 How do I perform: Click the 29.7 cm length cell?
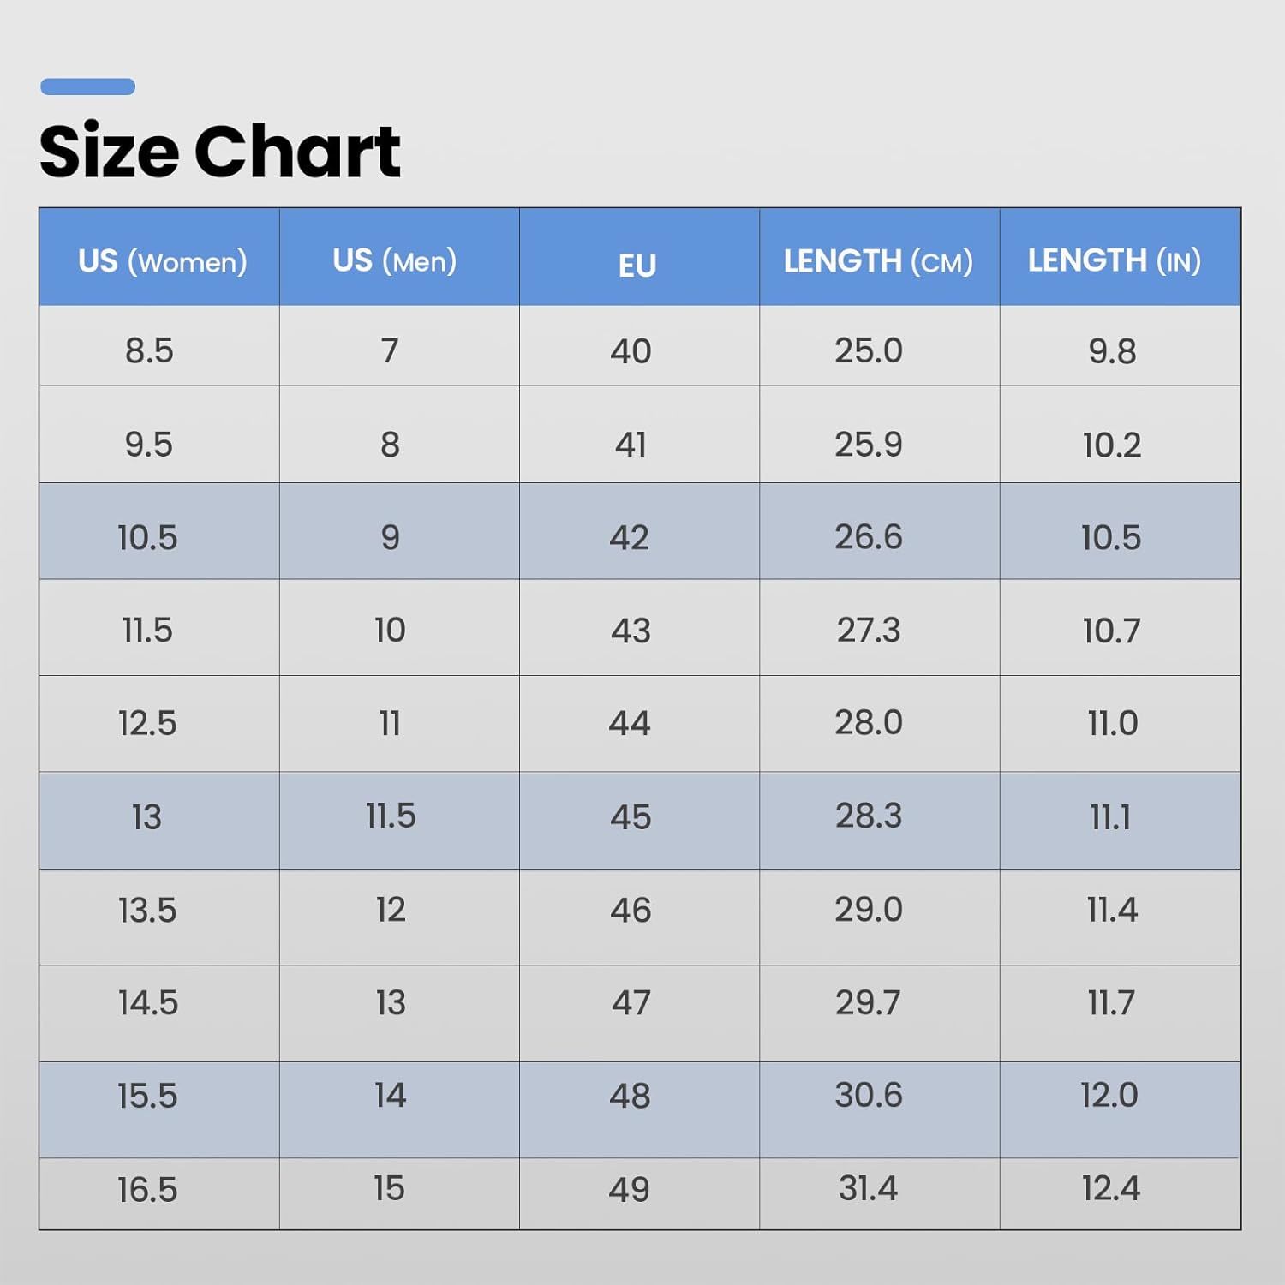point(880,1013)
